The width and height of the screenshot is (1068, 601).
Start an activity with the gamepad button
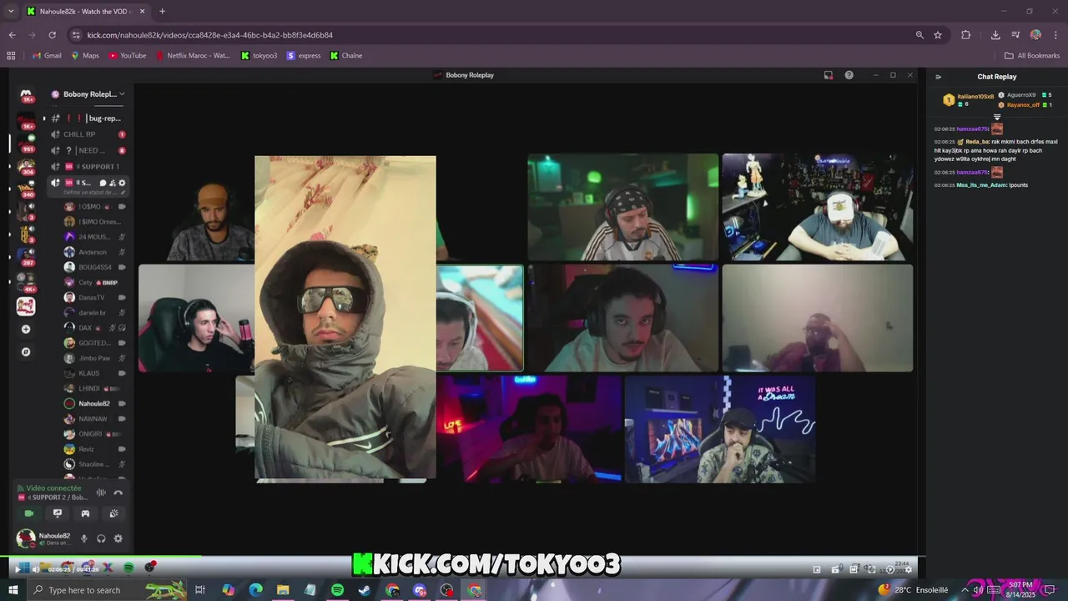(85, 513)
